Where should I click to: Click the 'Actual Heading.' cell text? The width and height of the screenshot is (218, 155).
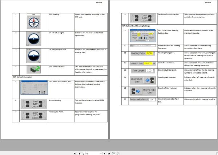tap(55, 100)
